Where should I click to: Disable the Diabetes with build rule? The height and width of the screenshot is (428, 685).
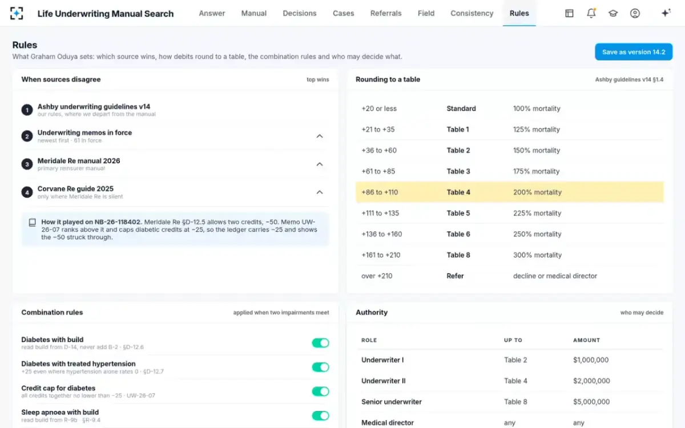point(320,343)
